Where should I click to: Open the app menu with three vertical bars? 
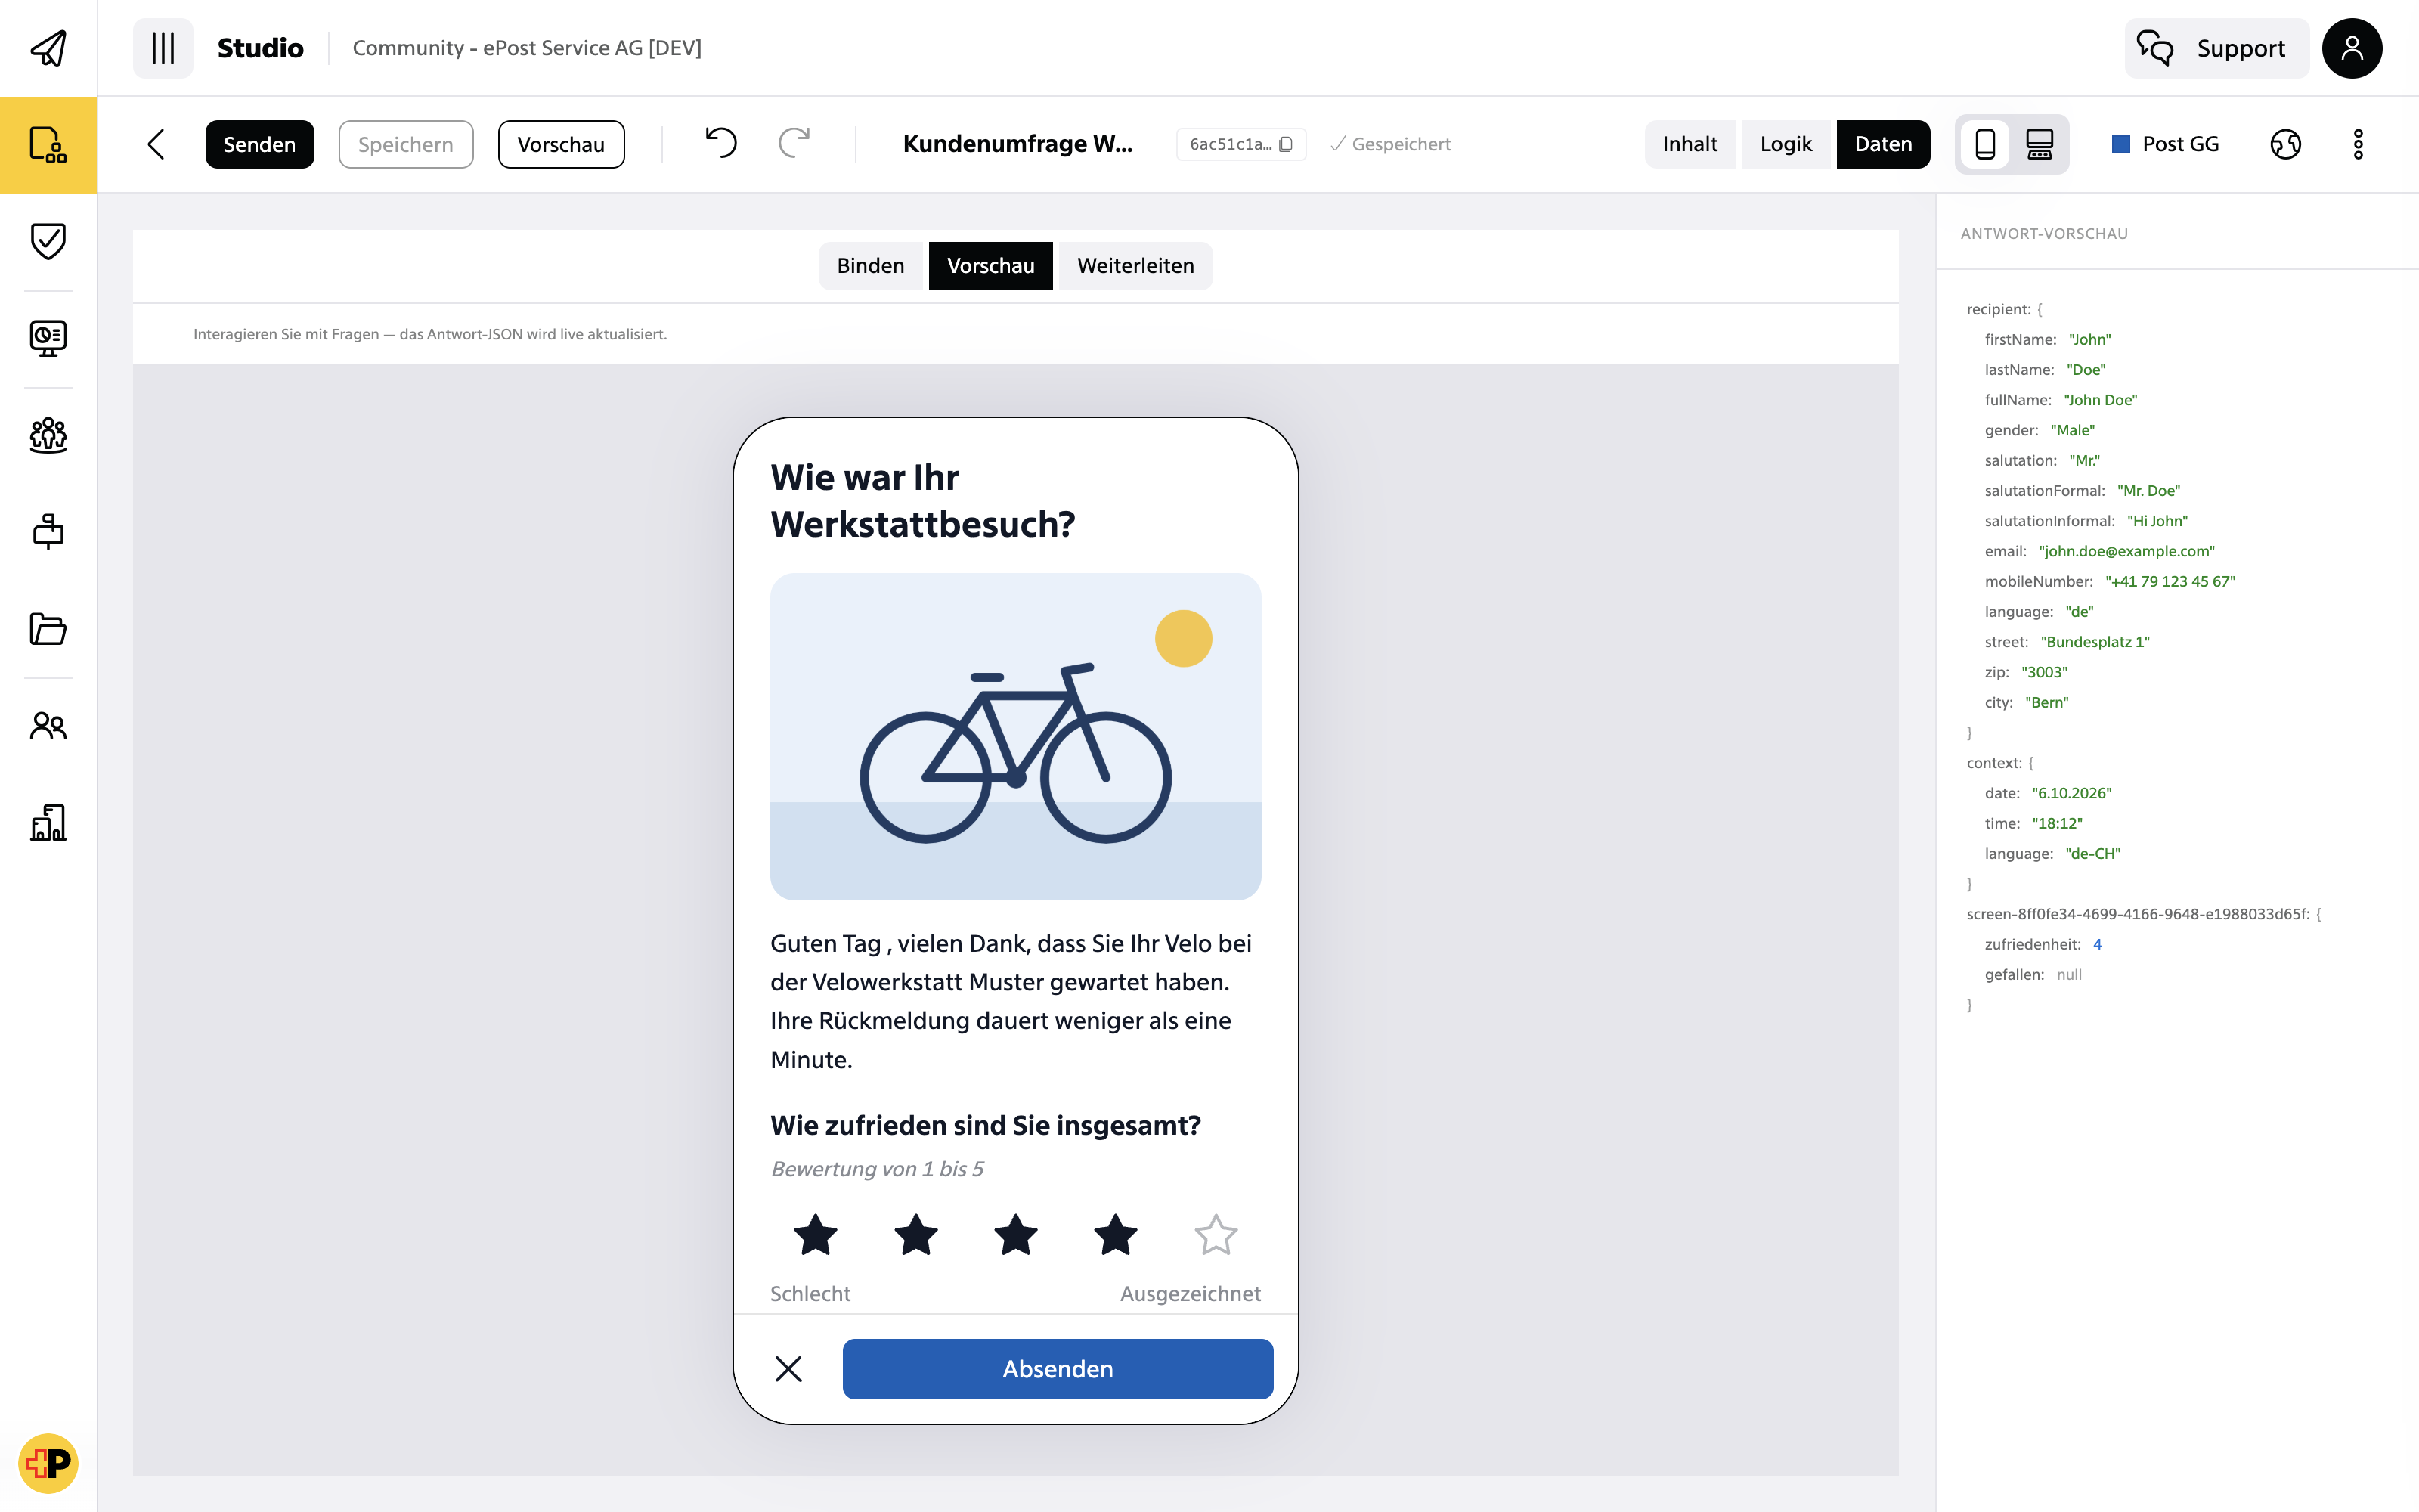pyautogui.click(x=163, y=48)
